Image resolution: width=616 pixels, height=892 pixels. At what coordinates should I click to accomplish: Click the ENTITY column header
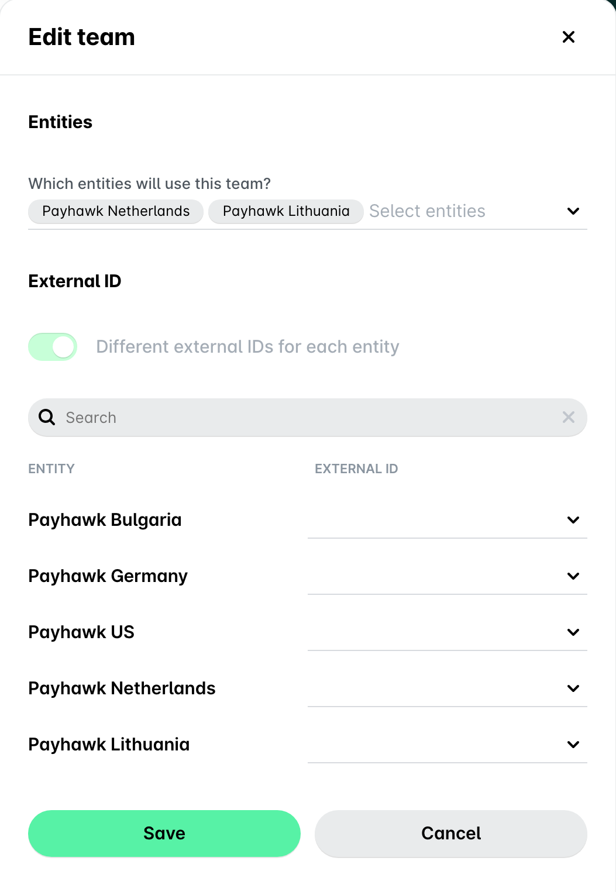point(51,469)
